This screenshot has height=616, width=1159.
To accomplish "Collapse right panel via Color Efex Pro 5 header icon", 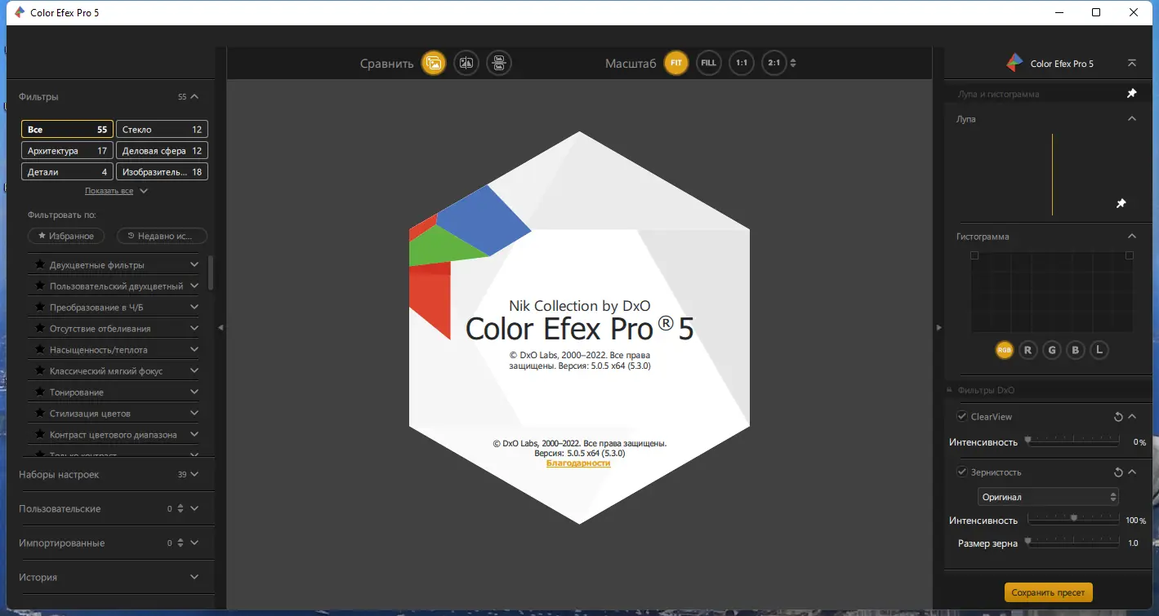I will click(1131, 63).
